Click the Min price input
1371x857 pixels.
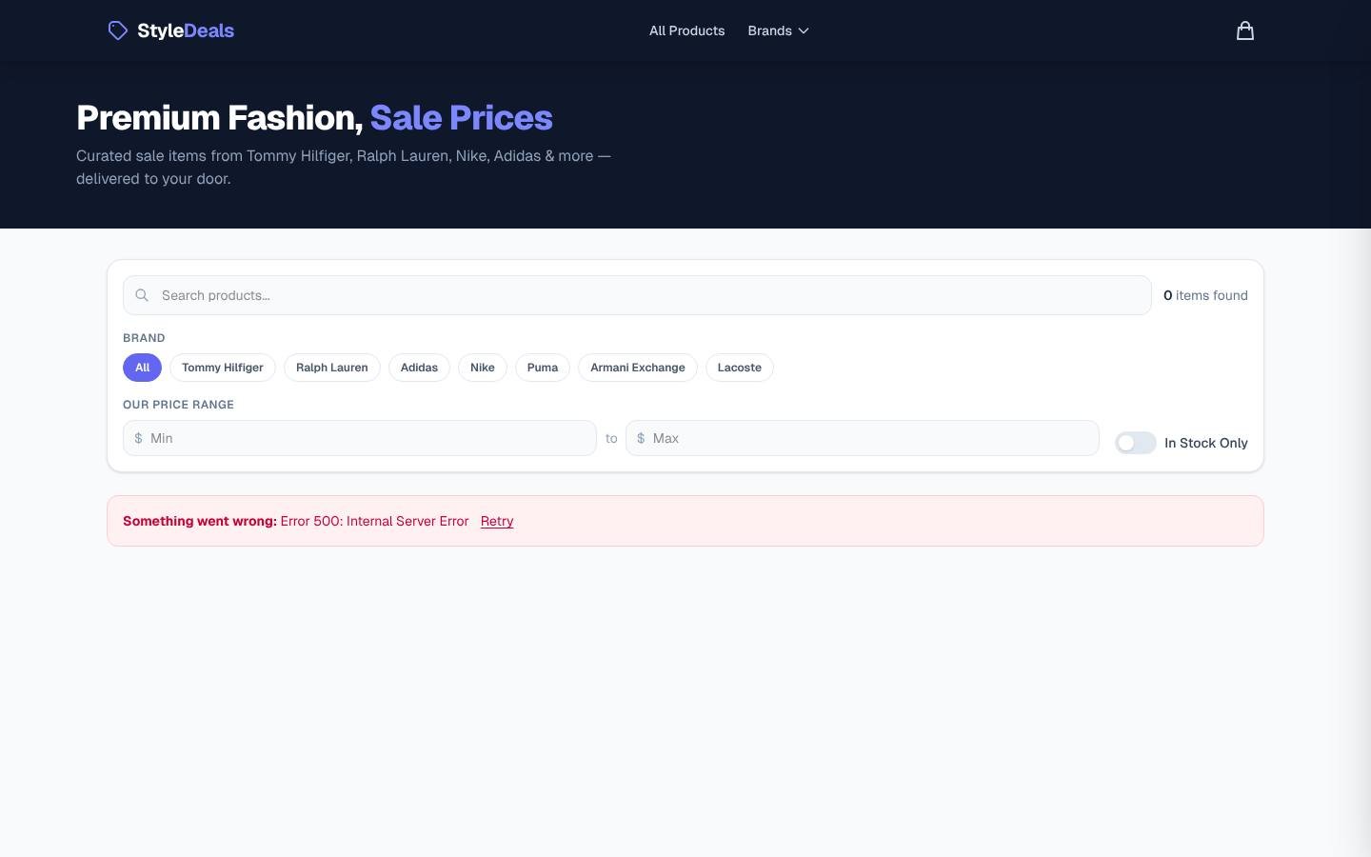click(x=360, y=438)
